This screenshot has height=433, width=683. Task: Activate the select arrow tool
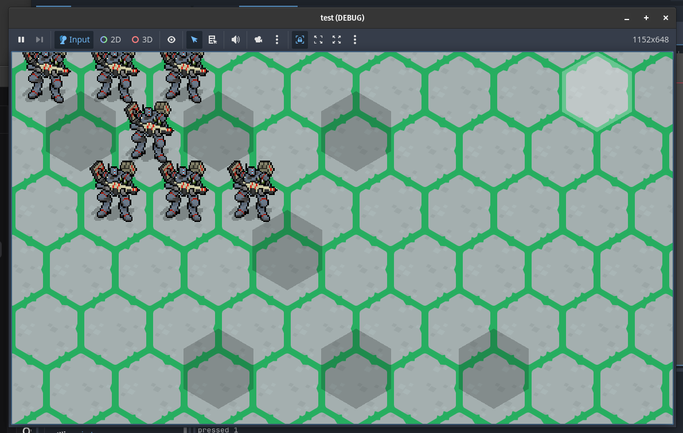[194, 40]
